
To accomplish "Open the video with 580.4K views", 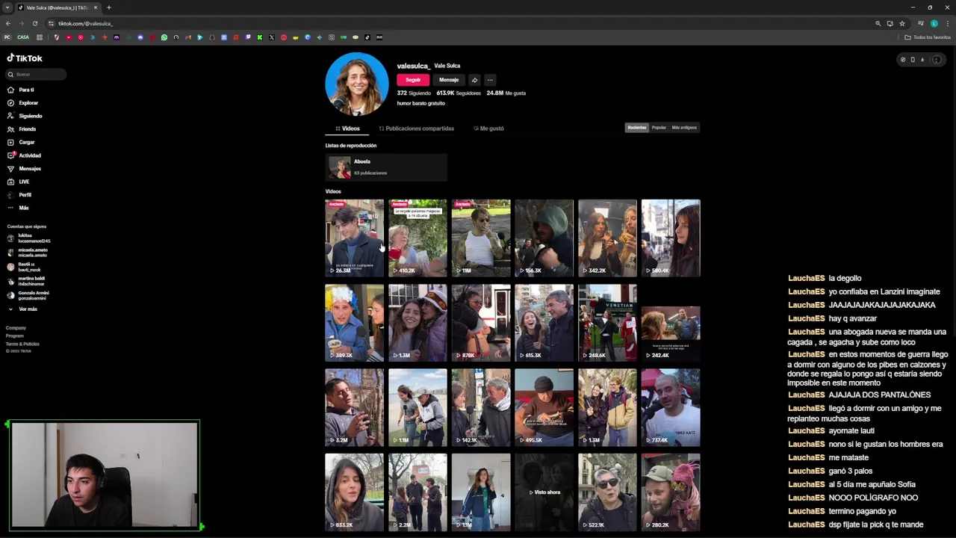I will [x=671, y=238].
